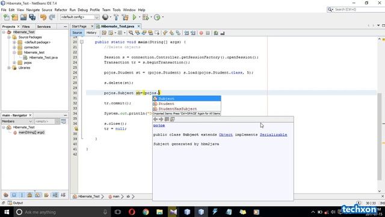
Task: Open the Debug menu
Action: (x=83, y=10)
